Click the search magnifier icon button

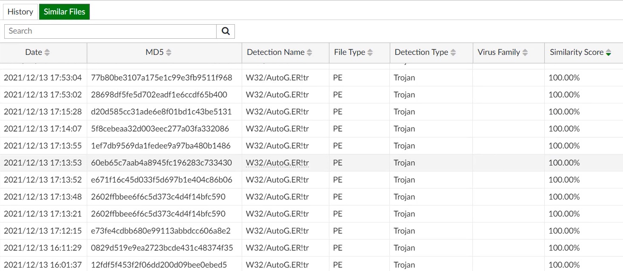[226, 31]
